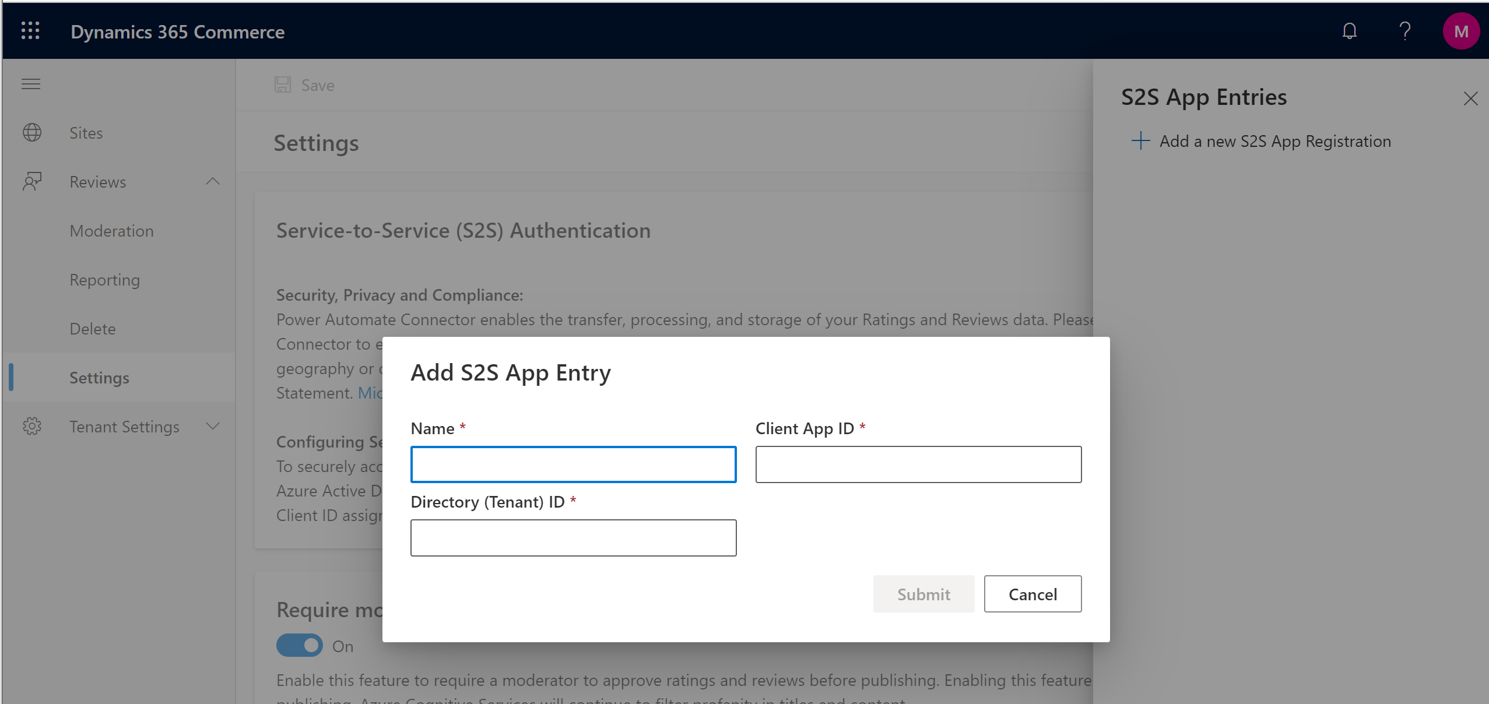Open the hamburger menu in top-left

[31, 85]
